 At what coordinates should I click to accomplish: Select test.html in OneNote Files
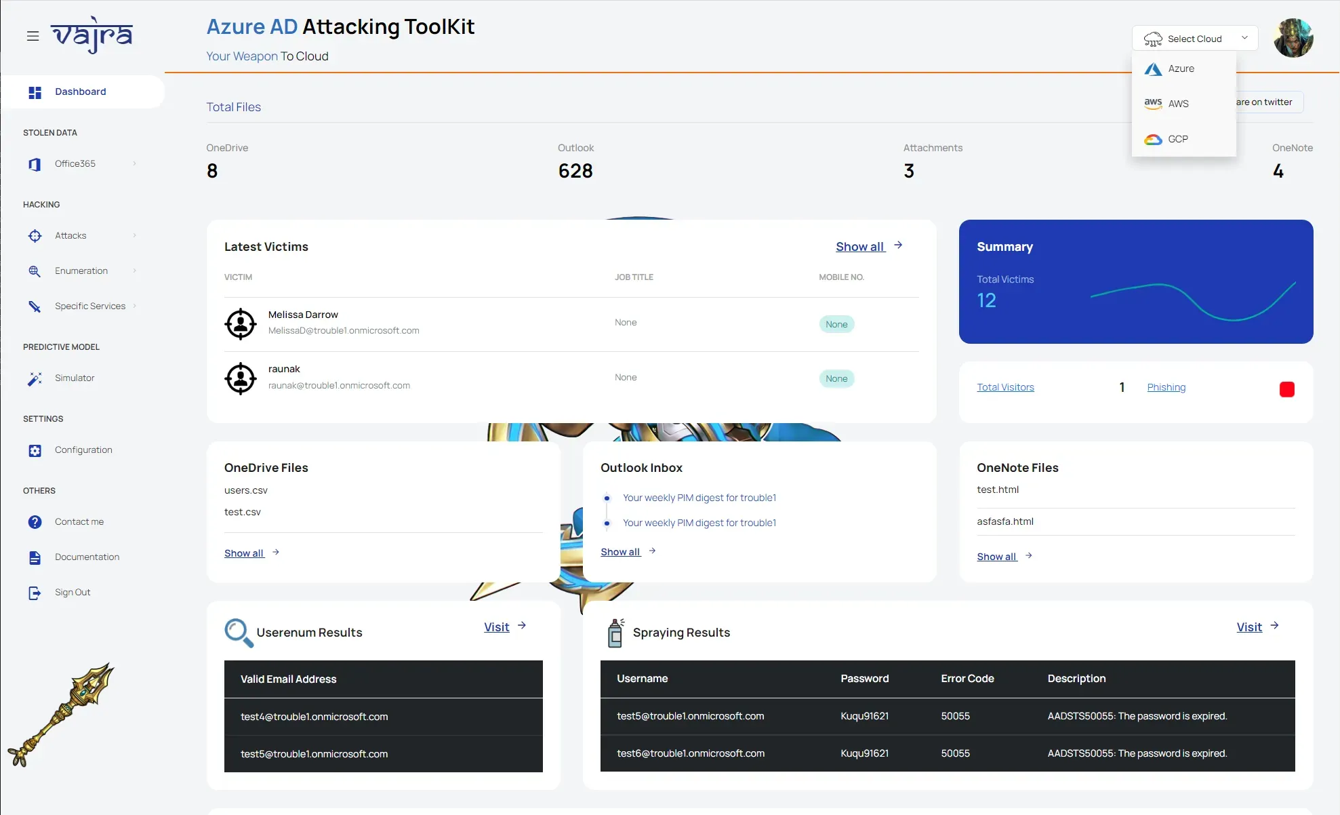click(998, 490)
